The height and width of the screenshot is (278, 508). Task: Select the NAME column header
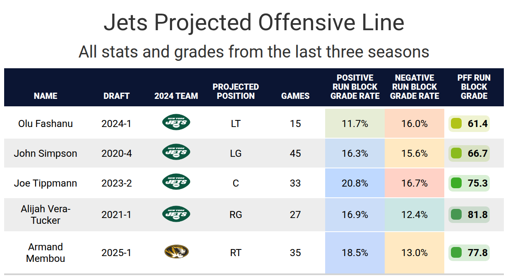[x=46, y=96]
